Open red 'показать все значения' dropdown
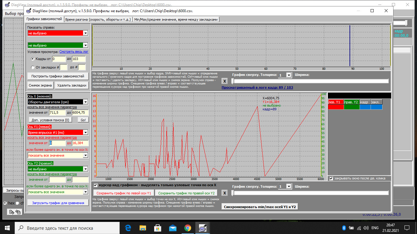The width and height of the screenshot is (417, 234). pyautogui.click(x=58, y=155)
